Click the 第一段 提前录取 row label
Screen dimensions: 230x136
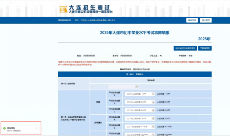[x=68, y=84]
